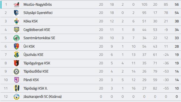Viewport: 181px width, 102px height.
Task: Select rank number 12 row cell
Action: 6,97
